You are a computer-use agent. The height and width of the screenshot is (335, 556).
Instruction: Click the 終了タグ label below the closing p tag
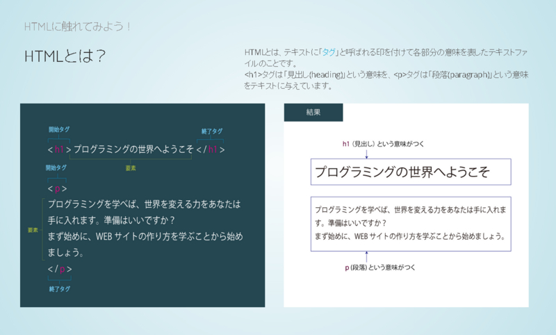pyautogui.click(x=60, y=289)
